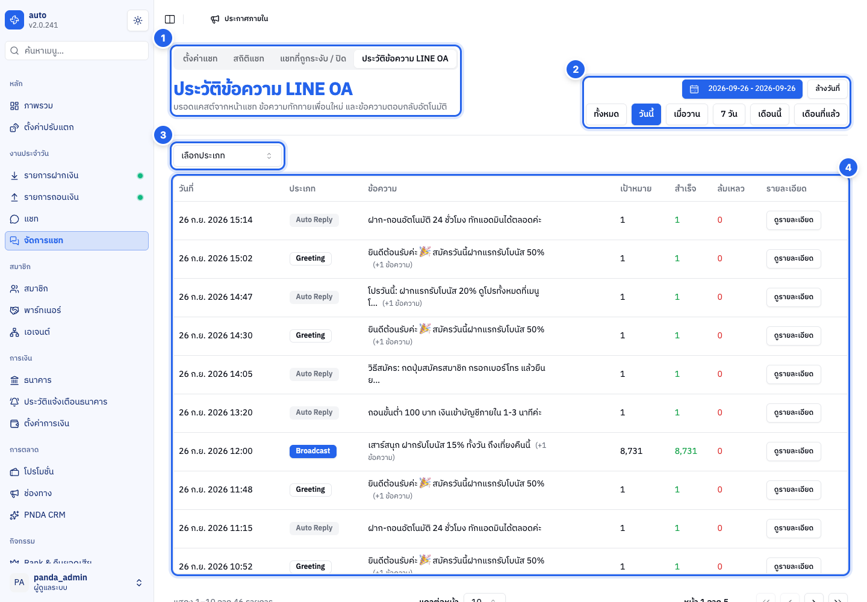Open ประวัติแจ้งเตือนธนาคาร notifications history

tap(76, 402)
